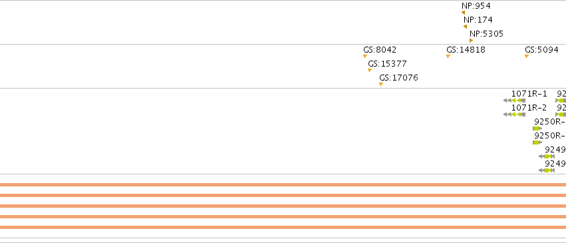Click the NP:174 triangle marker

pyautogui.click(x=466, y=27)
